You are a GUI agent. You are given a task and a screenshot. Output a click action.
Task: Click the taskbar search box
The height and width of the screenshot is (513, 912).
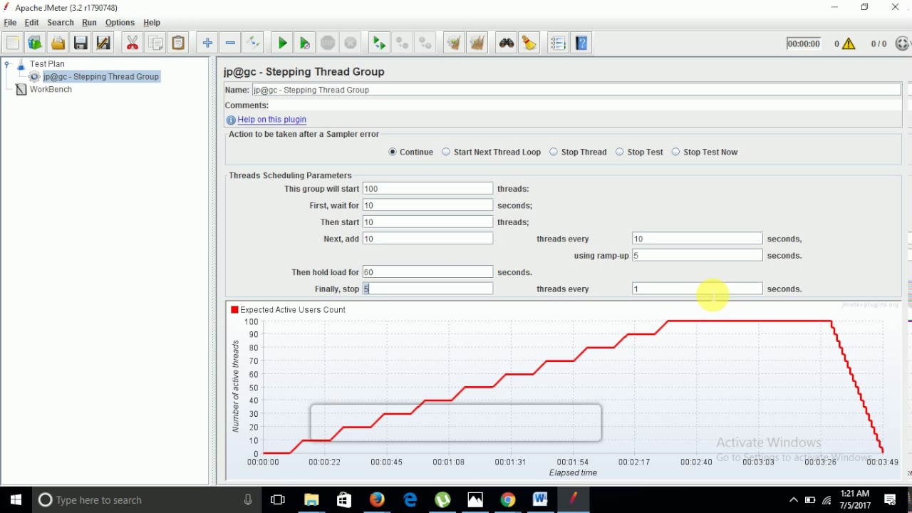pyautogui.click(x=146, y=500)
